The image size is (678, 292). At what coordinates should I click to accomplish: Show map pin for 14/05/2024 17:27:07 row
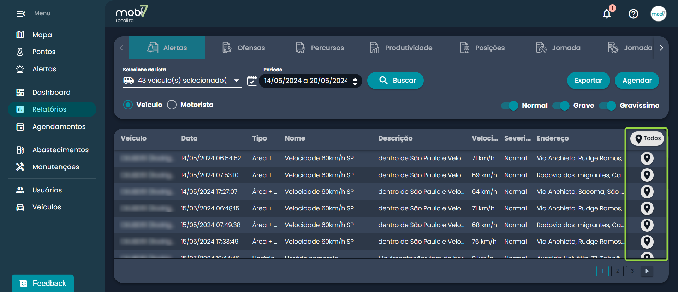(647, 192)
